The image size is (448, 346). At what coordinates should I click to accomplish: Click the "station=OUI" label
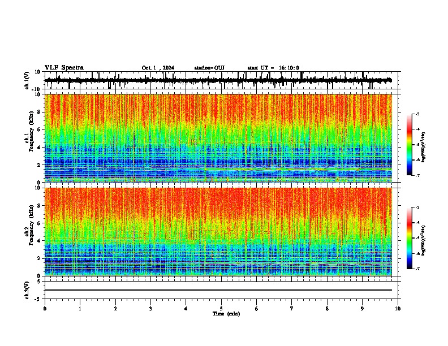click(209, 68)
